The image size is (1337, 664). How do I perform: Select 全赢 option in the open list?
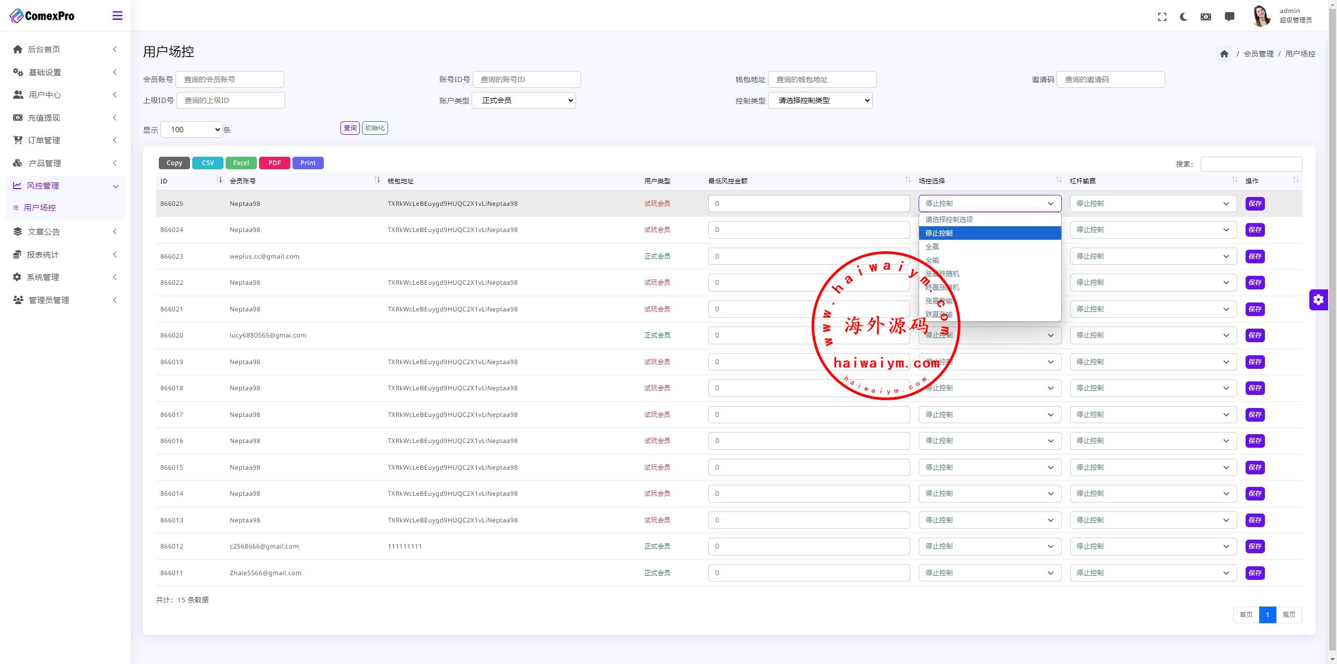(932, 247)
